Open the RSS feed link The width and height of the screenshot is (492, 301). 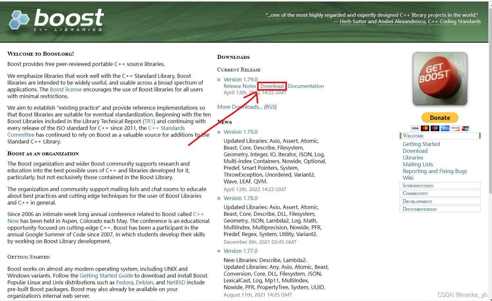(x=270, y=107)
